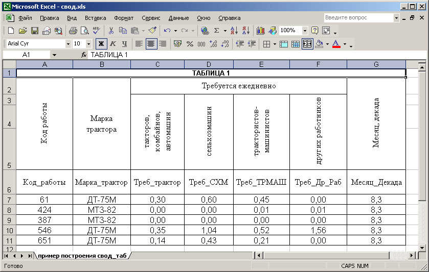Image resolution: width=429 pixels, height=272 pixels.
Task: Apply the yellow fill color bucket
Action: coord(319,44)
